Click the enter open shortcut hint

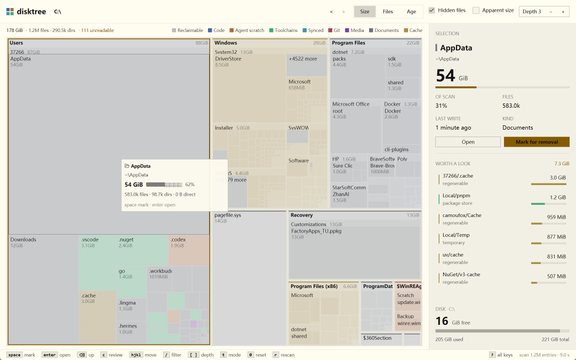[56, 355]
